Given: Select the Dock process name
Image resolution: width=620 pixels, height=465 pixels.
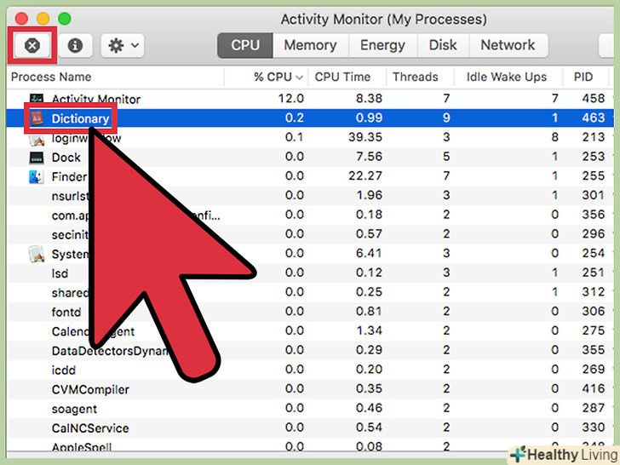Looking at the screenshot, I should (x=66, y=158).
